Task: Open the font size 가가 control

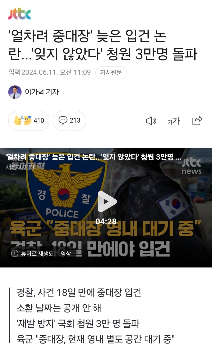Action: tap(174, 121)
